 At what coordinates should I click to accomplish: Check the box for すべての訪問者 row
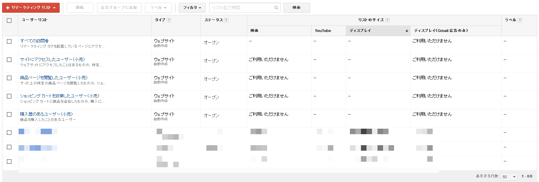click(9, 41)
